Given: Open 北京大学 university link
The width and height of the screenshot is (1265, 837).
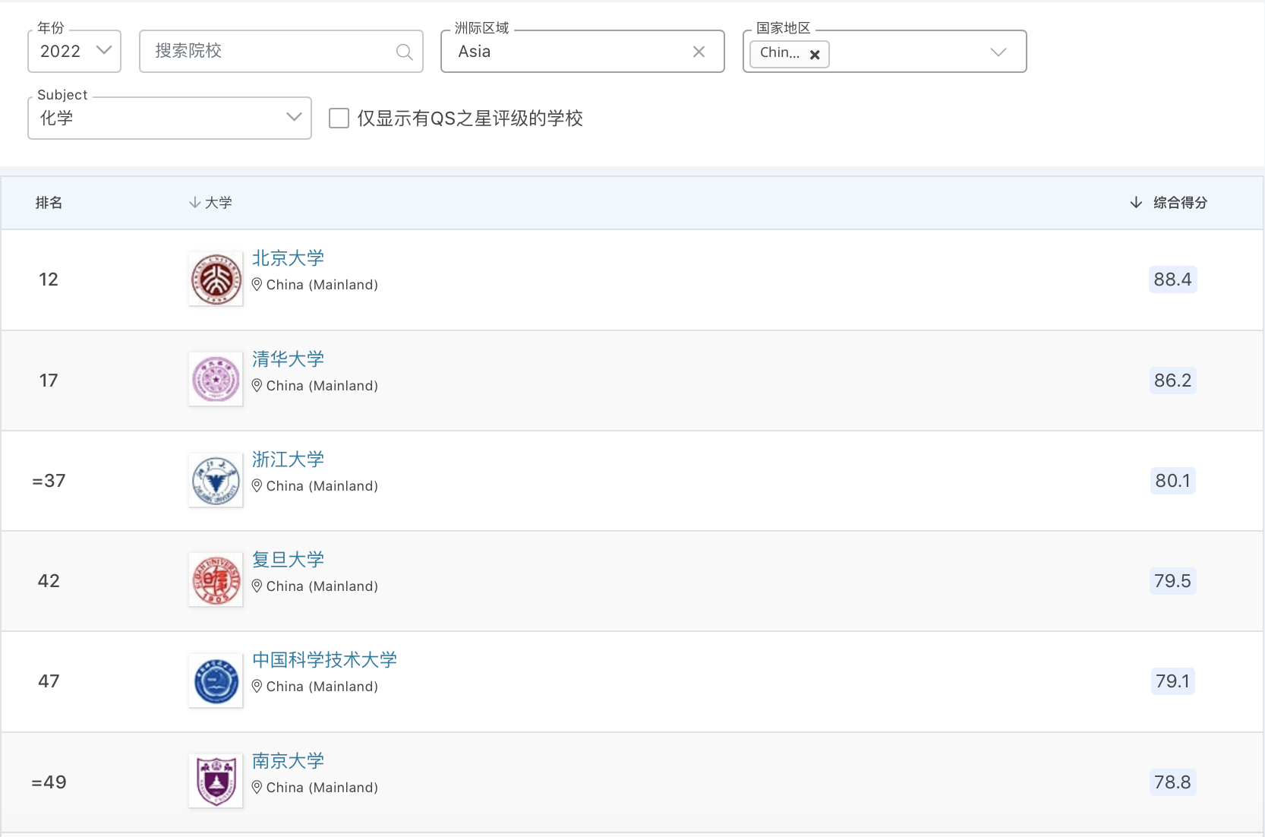Looking at the screenshot, I should 288,258.
